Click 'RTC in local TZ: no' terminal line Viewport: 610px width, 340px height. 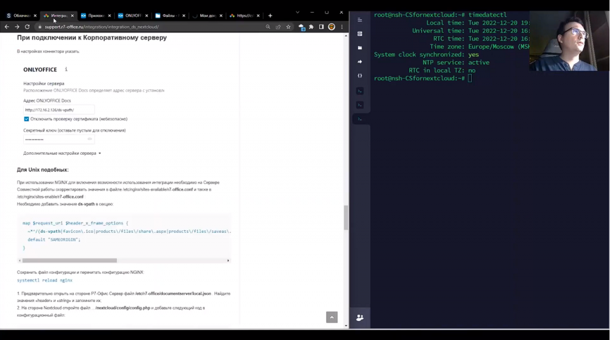[442, 70]
